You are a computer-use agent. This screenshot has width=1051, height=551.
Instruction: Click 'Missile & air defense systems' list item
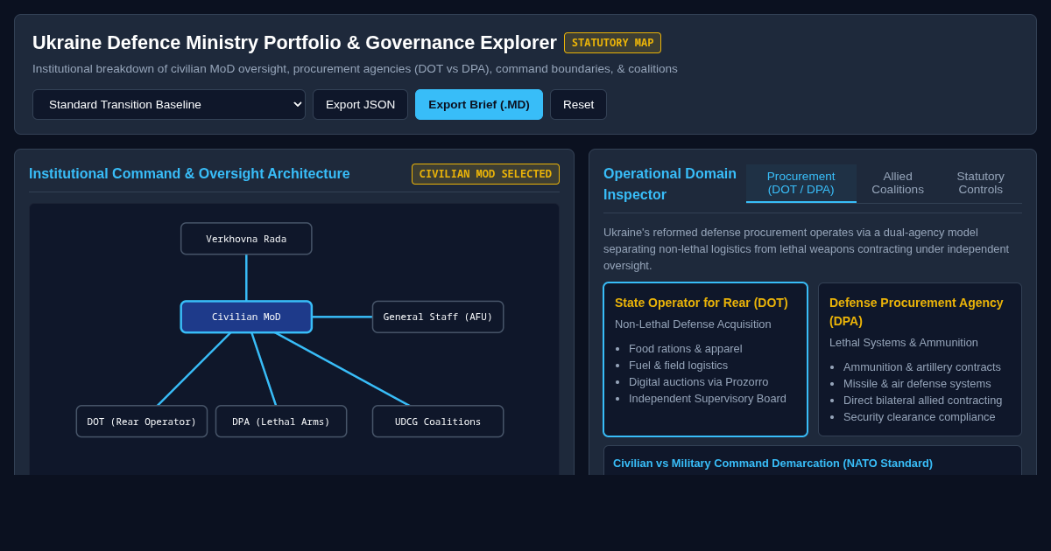pos(917,383)
